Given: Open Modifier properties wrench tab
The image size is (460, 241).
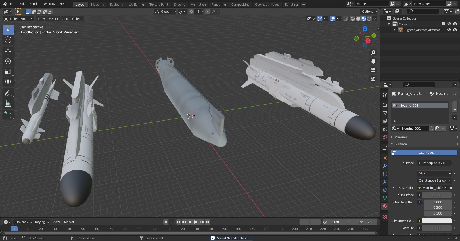Looking at the screenshot, I should 385,166.
